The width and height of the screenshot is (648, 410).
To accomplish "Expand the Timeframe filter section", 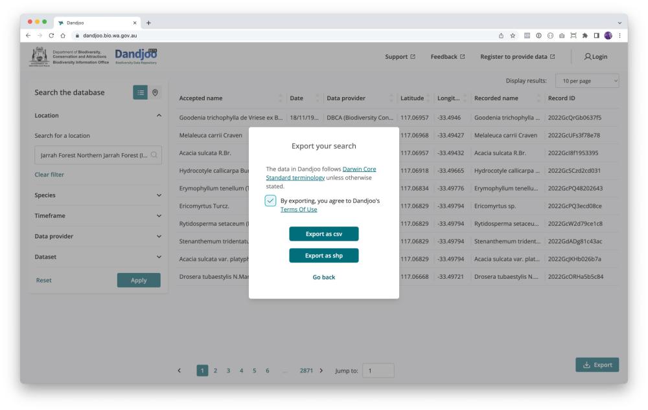I will [159, 216].
